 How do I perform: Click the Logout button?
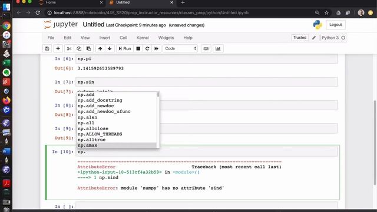pyautogui.click(x=335, y=25)
